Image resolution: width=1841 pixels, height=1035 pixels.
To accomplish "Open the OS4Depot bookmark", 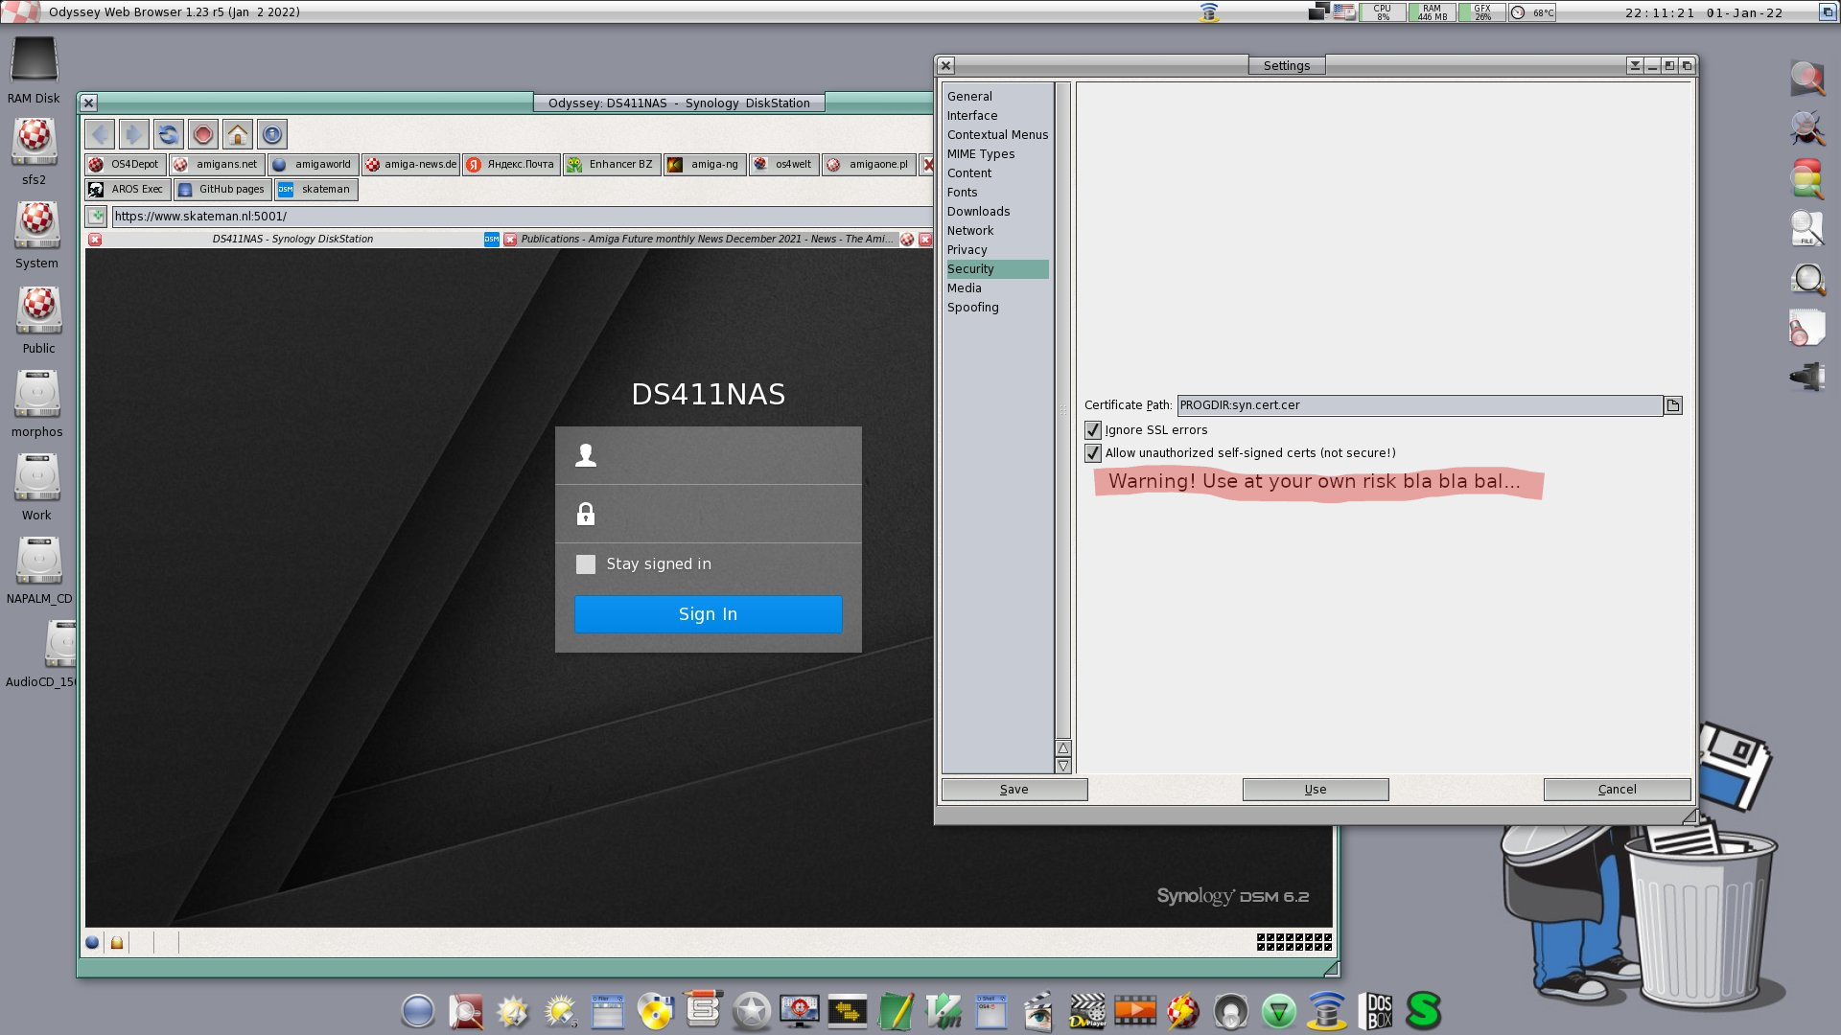I will pos(125,164).
